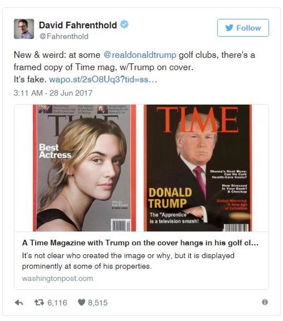
Task: Like the tweet with heart icon
Action: pyautogui.click(x=82, y=302)
